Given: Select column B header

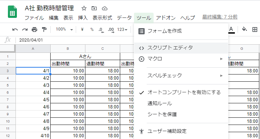Looking at the screenshot, I should pyautogui.click(x=67, y=49).
